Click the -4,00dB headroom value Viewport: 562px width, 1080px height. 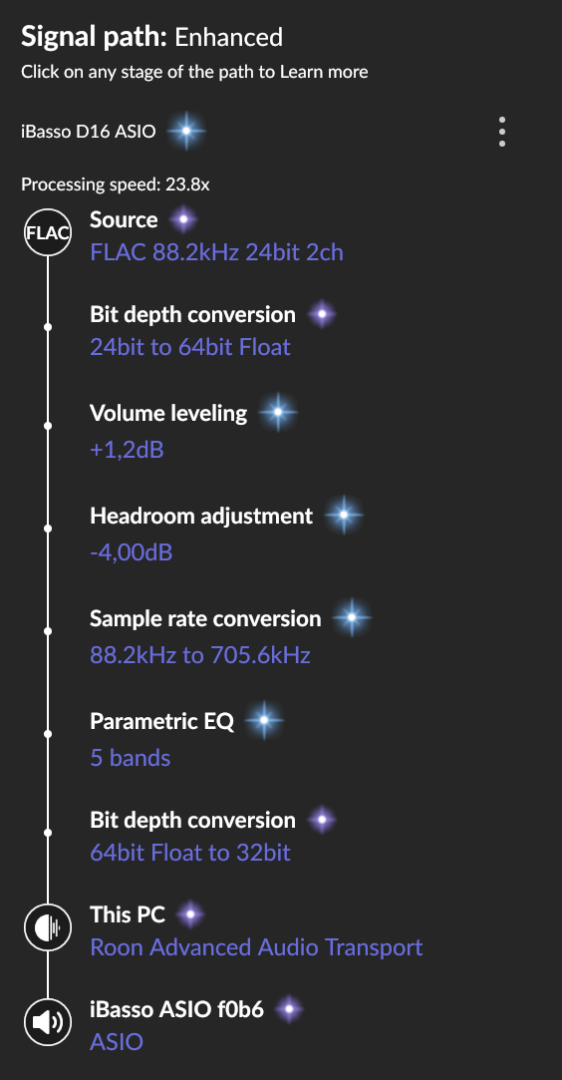[x=131, y=551]
